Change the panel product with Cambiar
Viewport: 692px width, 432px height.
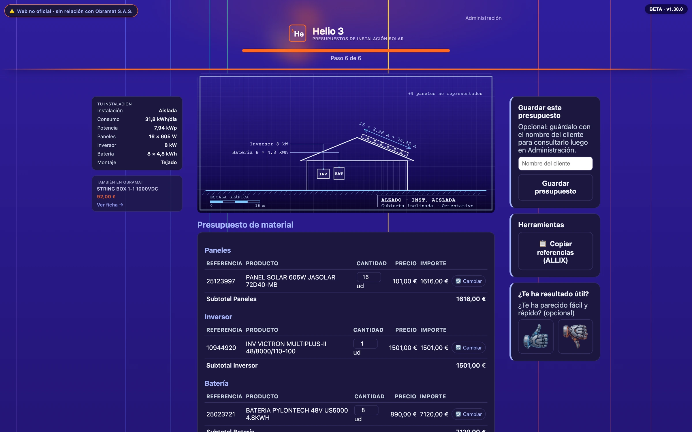pyautogui.click(x=469, y=281)
